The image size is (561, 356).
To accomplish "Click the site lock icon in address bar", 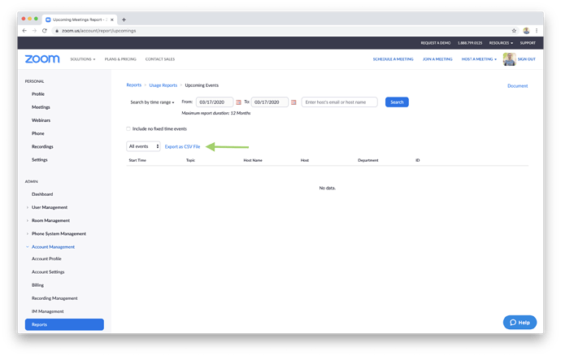I will (57, 31).
